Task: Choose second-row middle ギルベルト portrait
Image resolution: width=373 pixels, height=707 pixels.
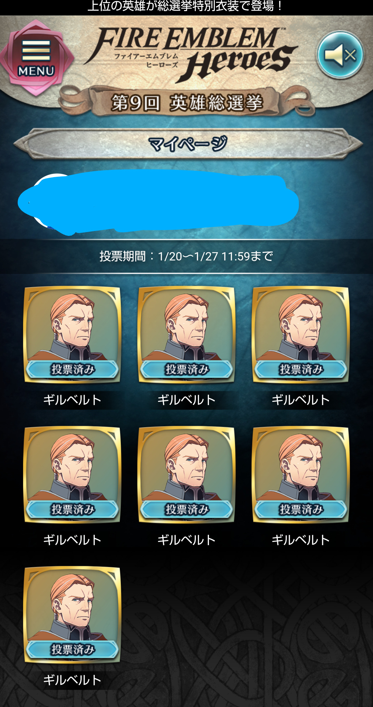Action: coord(186,475)
